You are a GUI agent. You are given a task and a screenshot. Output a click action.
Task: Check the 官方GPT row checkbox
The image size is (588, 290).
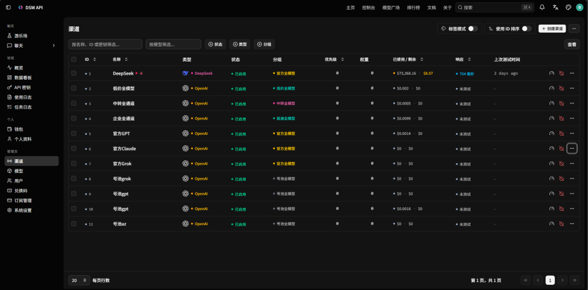click(x=74, y=133)
